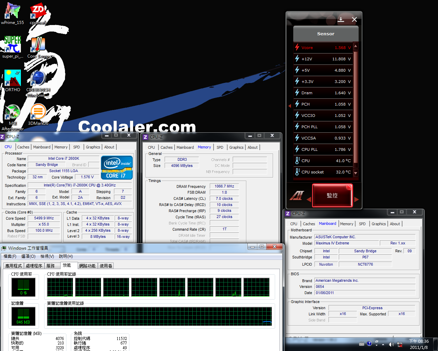Click the AI Suite logo icon
The image size is (438, 351).
coord(296,196)
